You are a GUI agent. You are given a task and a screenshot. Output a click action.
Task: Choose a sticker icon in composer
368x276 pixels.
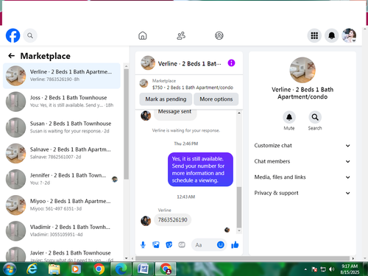coord(169,244)
